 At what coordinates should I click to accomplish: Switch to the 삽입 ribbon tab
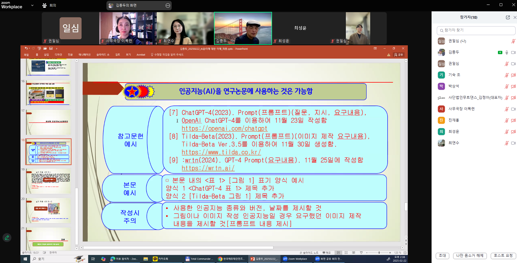[46, 55]
